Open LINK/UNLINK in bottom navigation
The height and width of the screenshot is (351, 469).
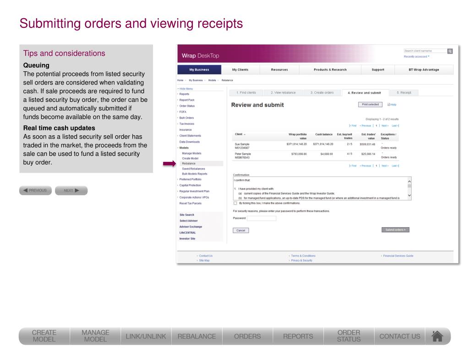click(146, 336)
